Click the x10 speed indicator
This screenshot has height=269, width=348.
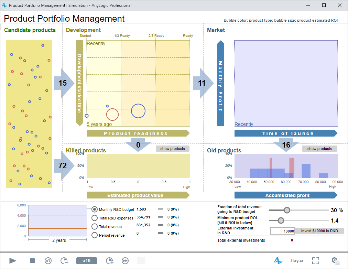pyautogui.click(x=87, y=260)
